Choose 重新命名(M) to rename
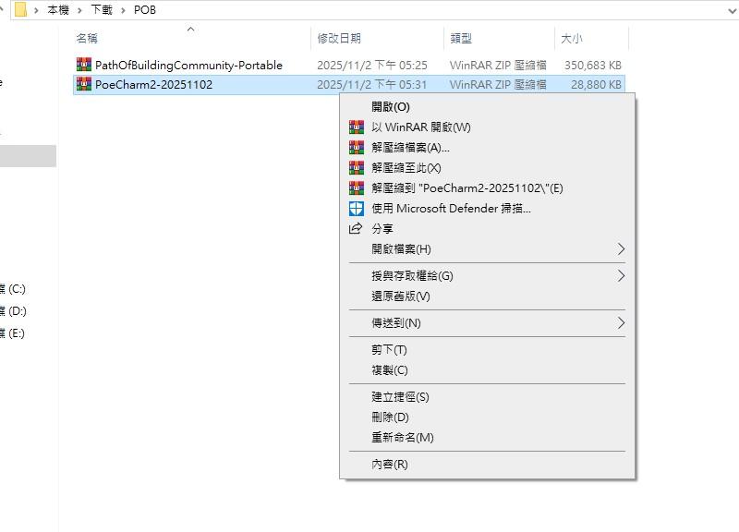This screenshot has width=739, height=532. coord(488,437)
